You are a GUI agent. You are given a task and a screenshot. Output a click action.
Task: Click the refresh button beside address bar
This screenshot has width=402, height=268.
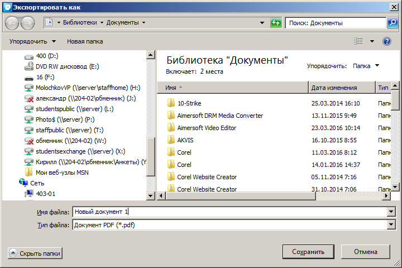[x=276, y=23]
